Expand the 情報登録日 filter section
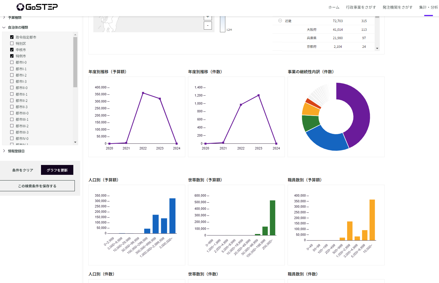439x283 pixels. [x=4, y=151]
